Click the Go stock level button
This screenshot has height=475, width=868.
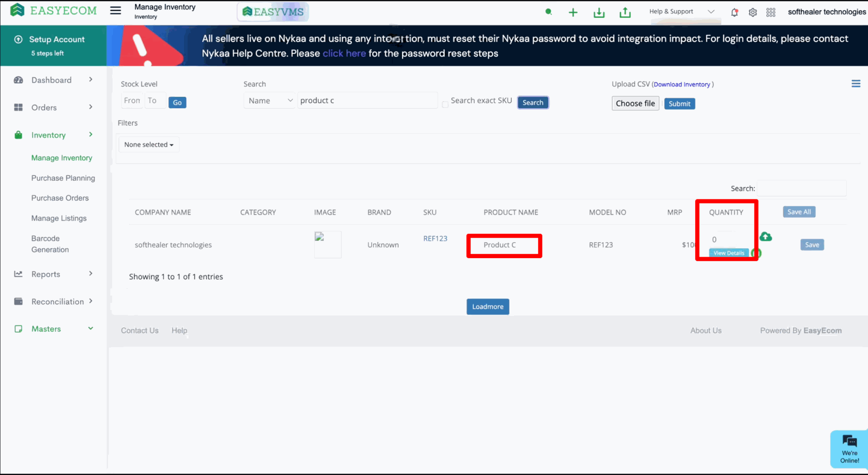click(177, 103)
